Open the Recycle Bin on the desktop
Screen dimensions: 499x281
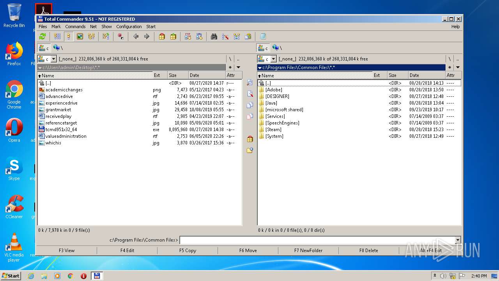(x=14, y=16)
